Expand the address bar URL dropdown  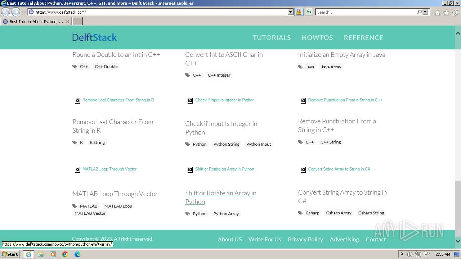click(291, 12)
